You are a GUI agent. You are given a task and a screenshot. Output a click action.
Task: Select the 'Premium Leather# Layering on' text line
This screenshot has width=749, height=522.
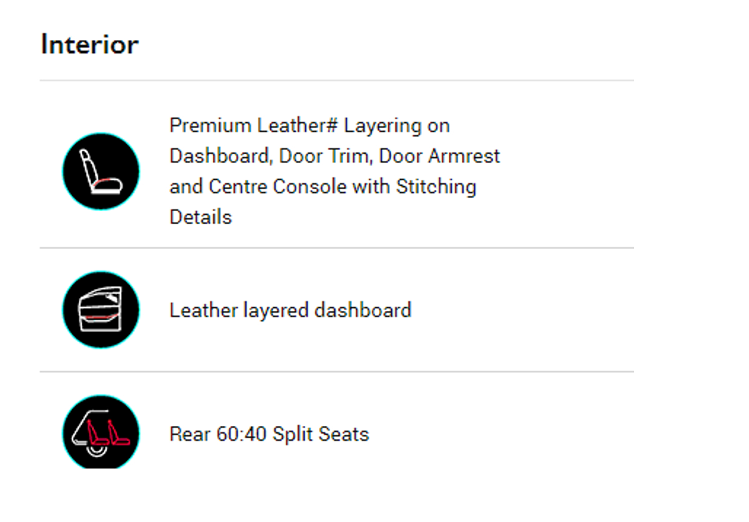coord(309,126)
